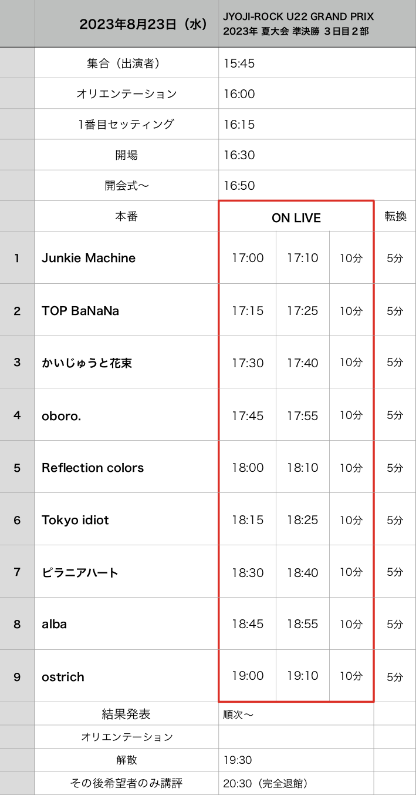Click the ON LIVE header cell
This screenshot has height=795, width=416.
click(x=296, y=216)
